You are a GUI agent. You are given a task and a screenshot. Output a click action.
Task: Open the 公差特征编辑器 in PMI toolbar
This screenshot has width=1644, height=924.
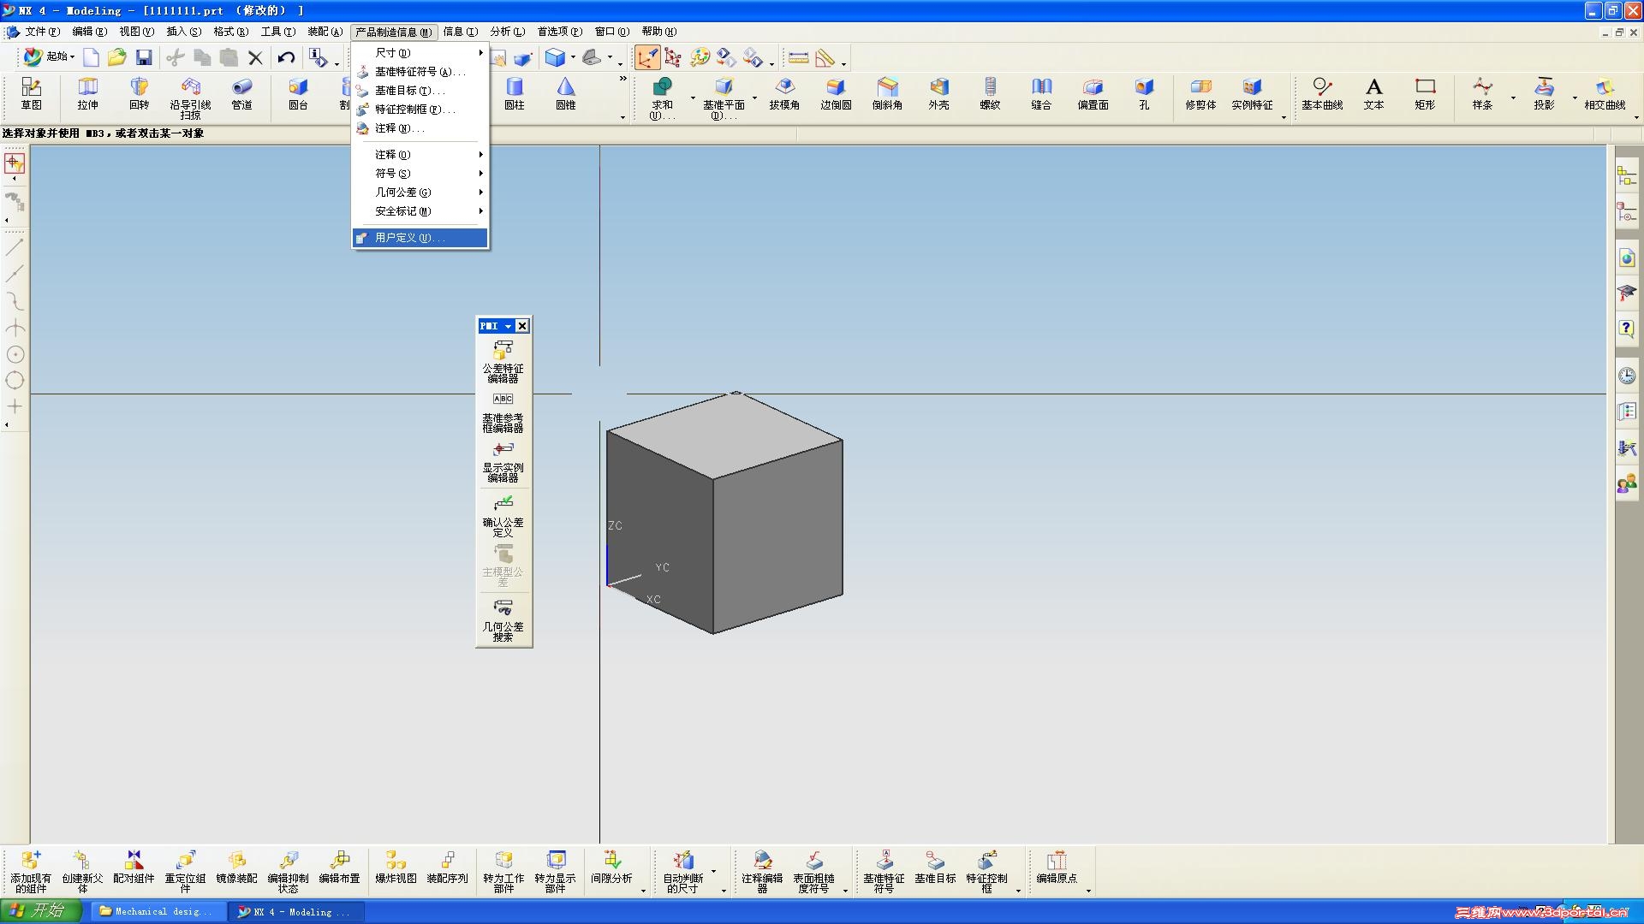503,351
